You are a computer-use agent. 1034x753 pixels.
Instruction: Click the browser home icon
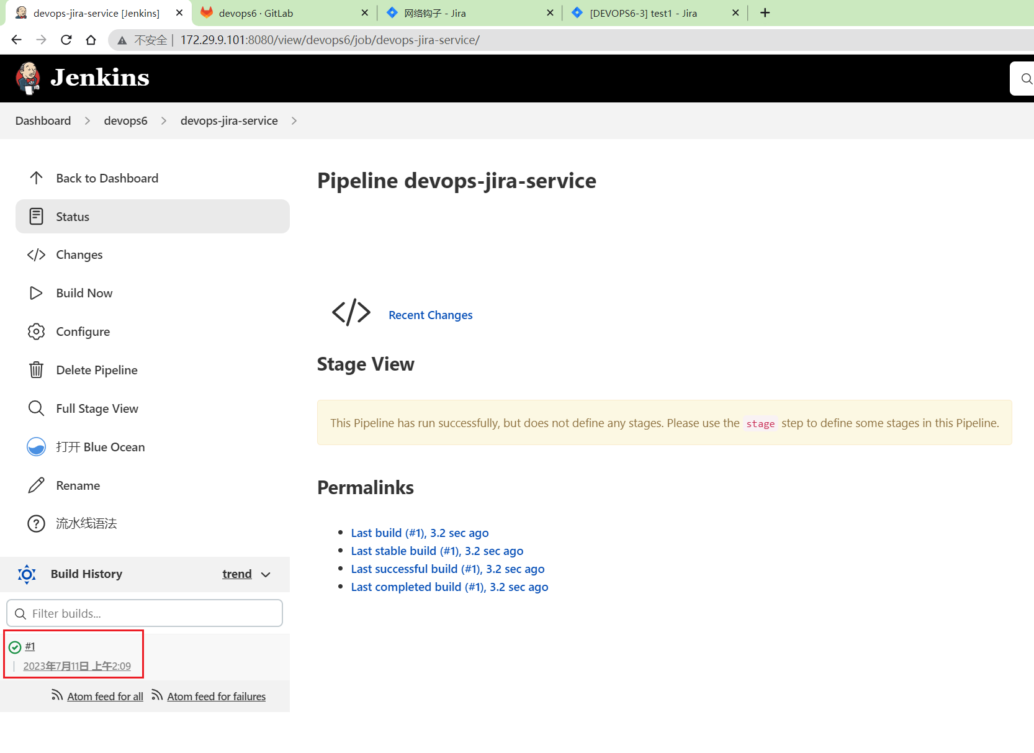click(x=91, y=40)
